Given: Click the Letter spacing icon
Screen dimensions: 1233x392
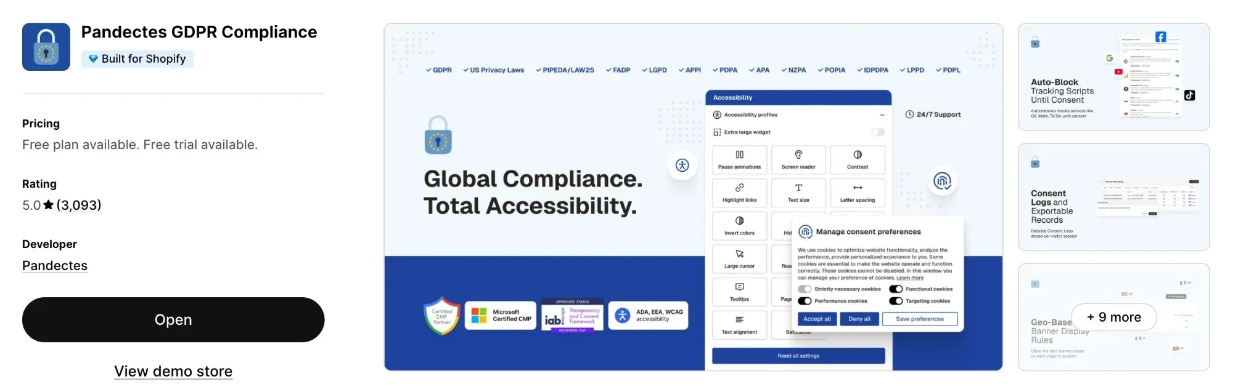Looking at the screenshot, I should tap(858, 188).
